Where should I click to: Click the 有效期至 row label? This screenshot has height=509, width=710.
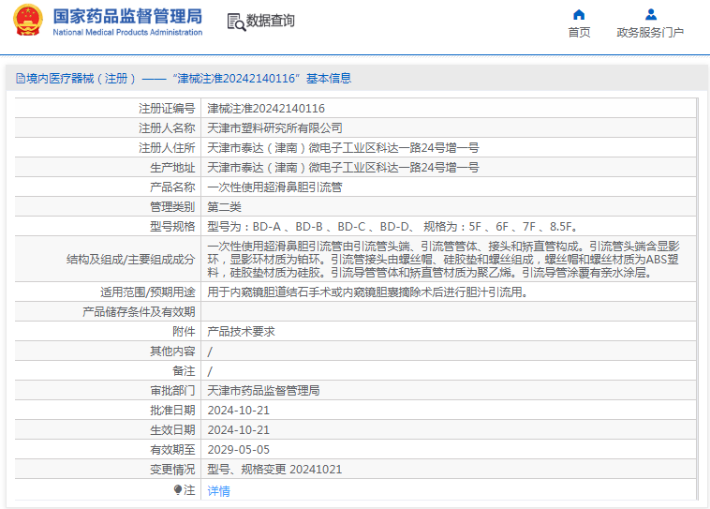[172, 450]
